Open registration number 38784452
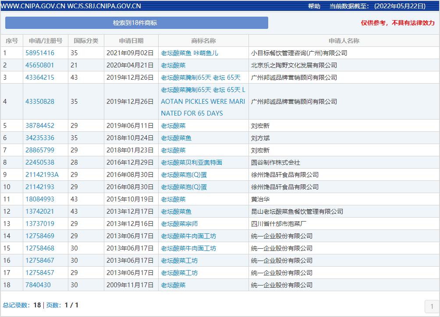The width and height of the screenshot is (440, 317). (40, 126)
